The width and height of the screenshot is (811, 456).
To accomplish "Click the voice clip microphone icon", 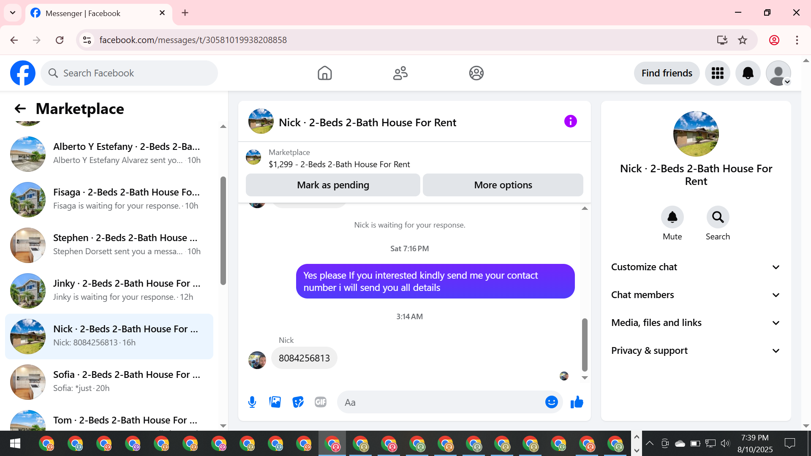I will 252,402.
